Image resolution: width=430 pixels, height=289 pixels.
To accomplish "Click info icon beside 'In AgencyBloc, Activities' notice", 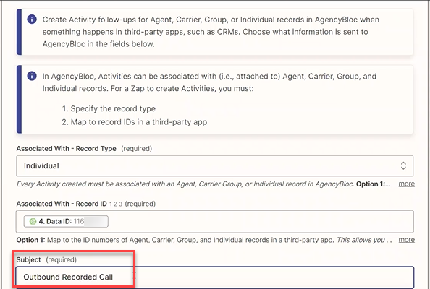I will pos(32,76).
